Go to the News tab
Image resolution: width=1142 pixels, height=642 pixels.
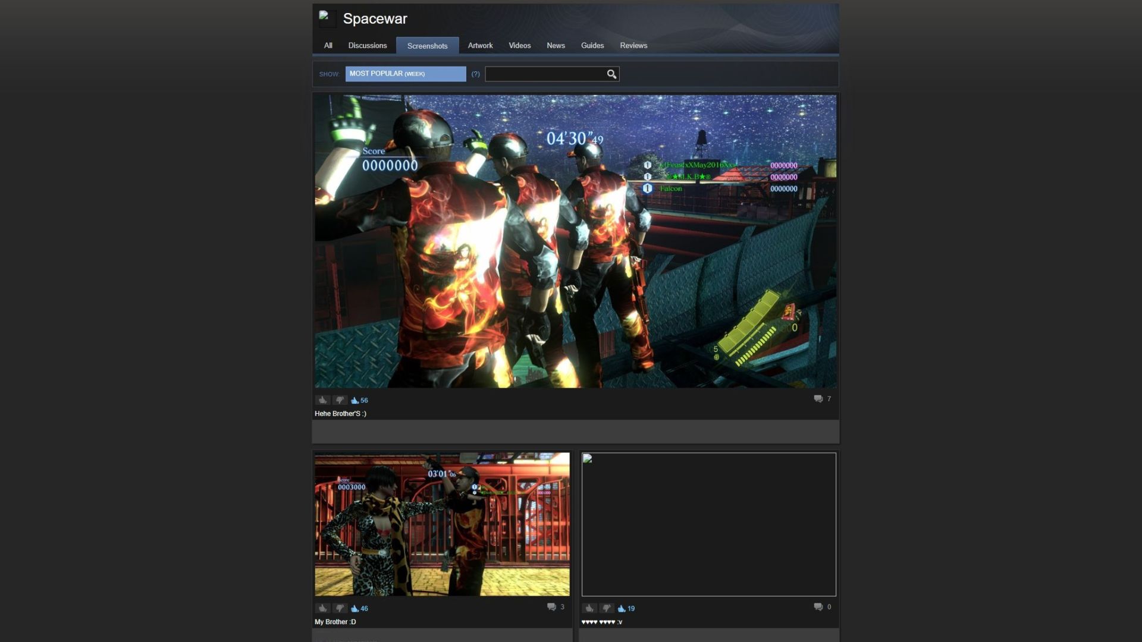point(556,45)
